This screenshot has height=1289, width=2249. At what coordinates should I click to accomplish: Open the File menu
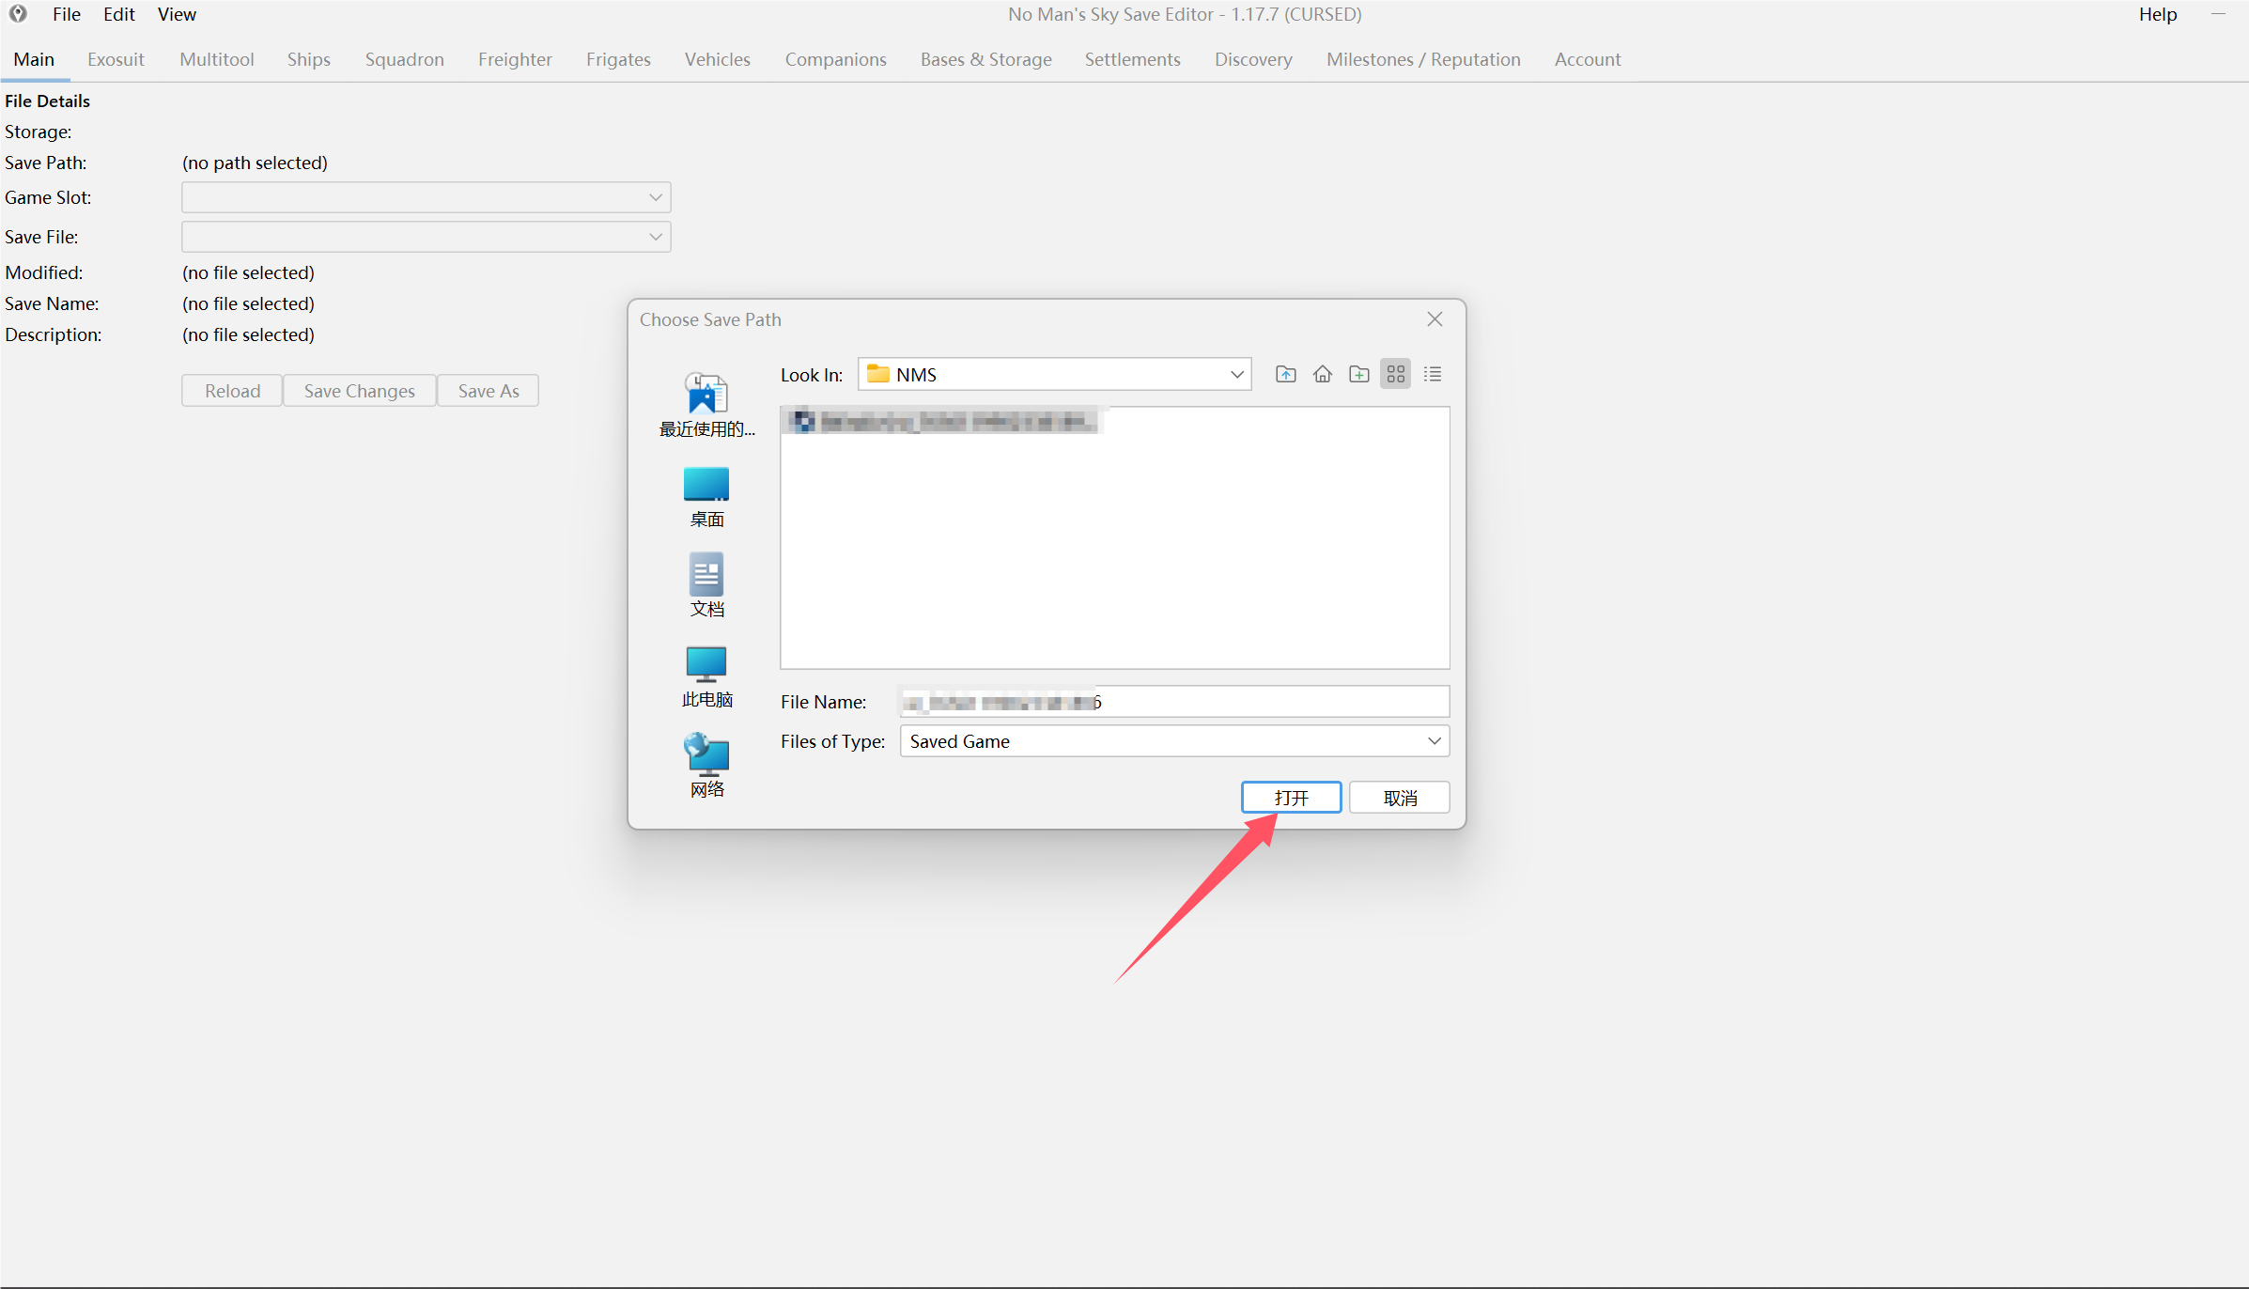tap(67, 14)
